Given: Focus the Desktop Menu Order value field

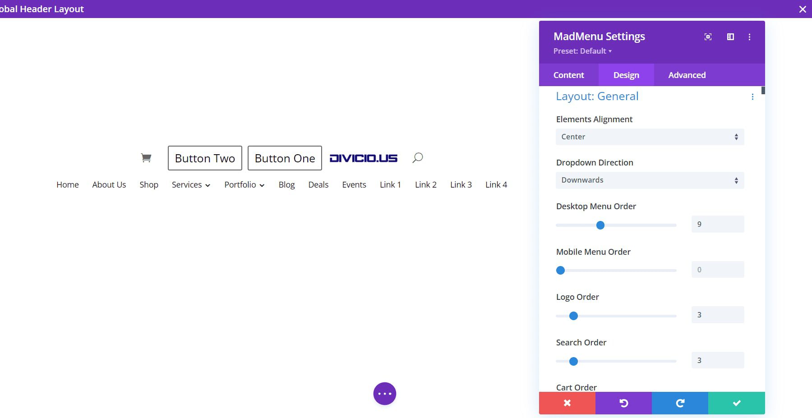Looking at the screenshot, I should coord(718,224).
